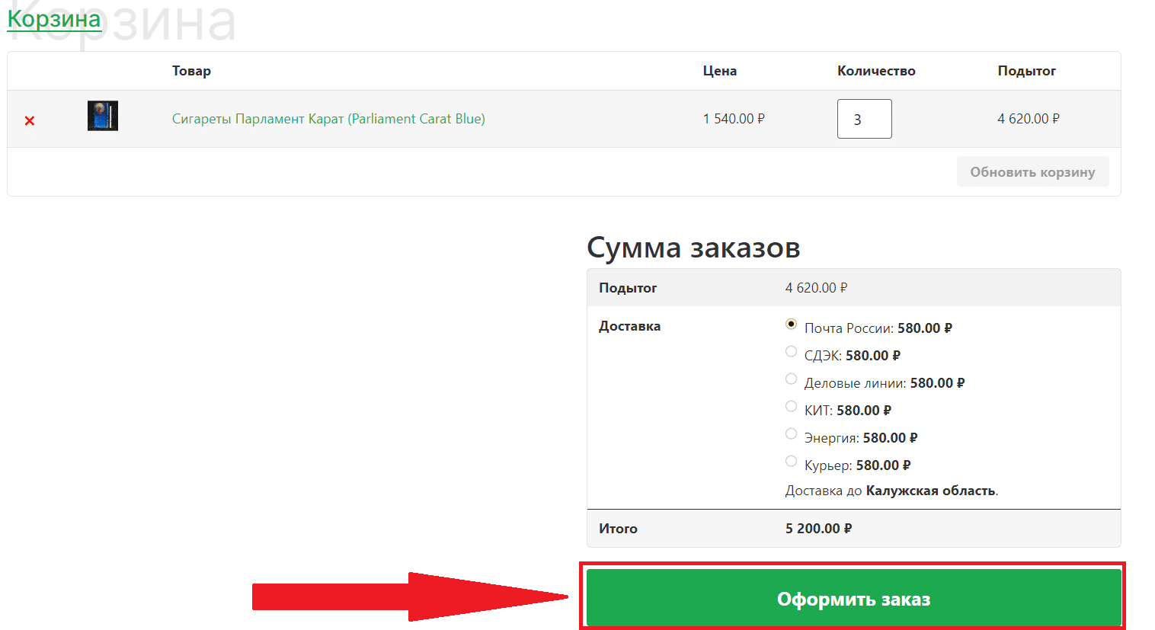Select Почта России delivery radio button

791,325
